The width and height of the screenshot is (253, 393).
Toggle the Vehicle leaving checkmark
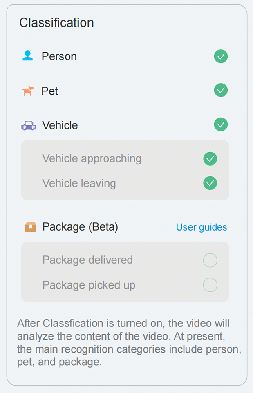(210, 183)
